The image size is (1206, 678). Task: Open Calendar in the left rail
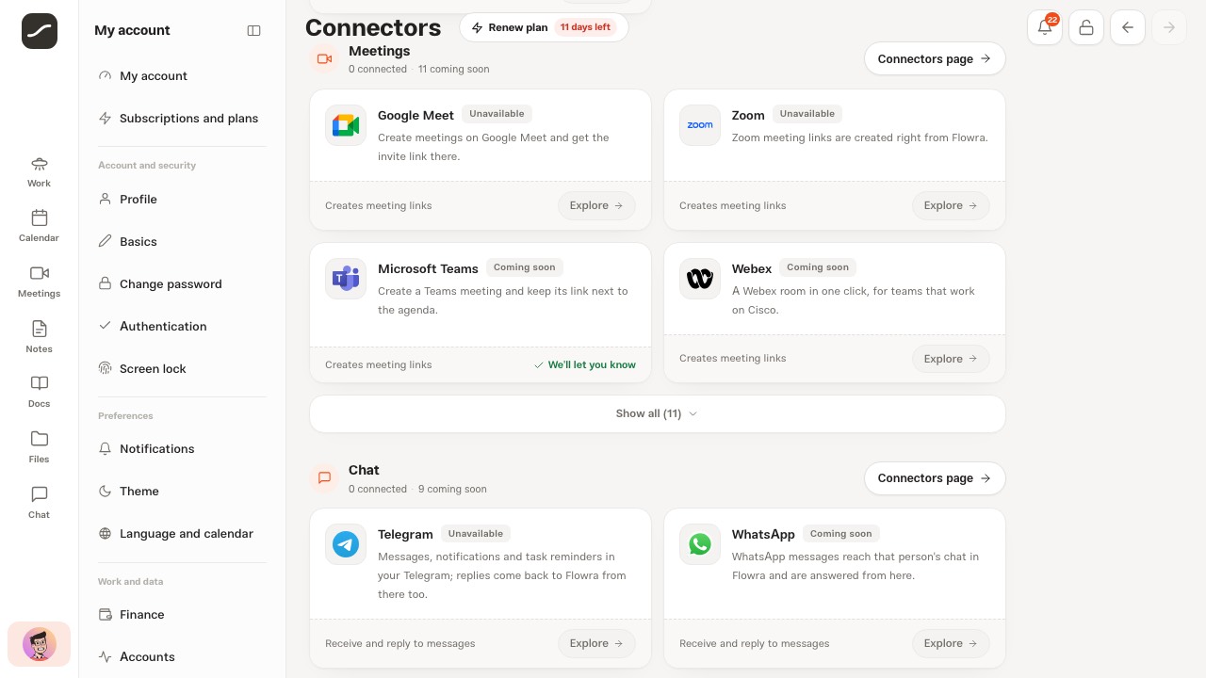click(x=39, y=227)
